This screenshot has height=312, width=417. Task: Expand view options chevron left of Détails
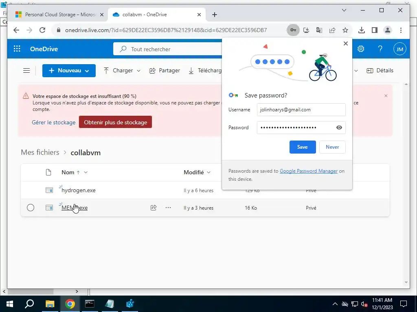(356, 71)
